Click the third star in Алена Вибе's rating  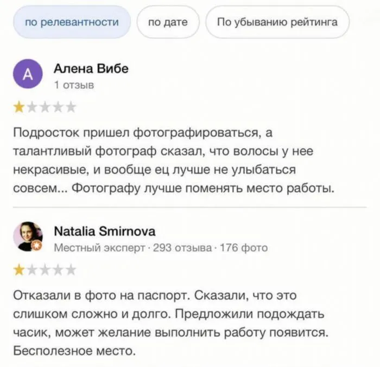(45, 107)
